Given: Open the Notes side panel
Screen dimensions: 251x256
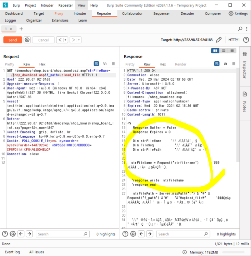Looking at the screenshot, I should pyautogui.click(x=245, y=102).
